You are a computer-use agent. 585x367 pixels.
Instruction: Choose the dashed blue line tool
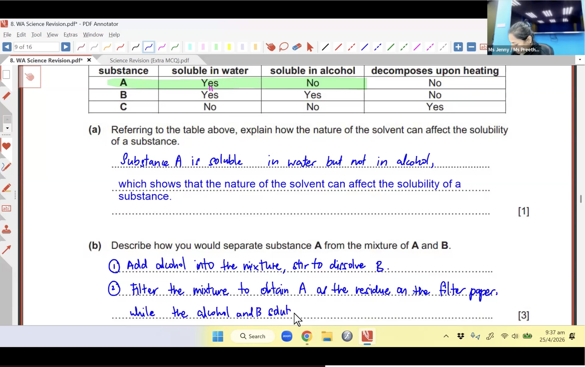click(x=378, y=47)
